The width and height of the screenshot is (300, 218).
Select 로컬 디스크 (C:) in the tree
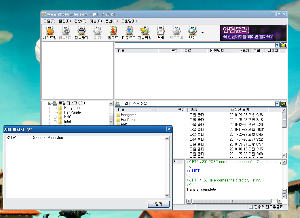click(x=72, y=103)
